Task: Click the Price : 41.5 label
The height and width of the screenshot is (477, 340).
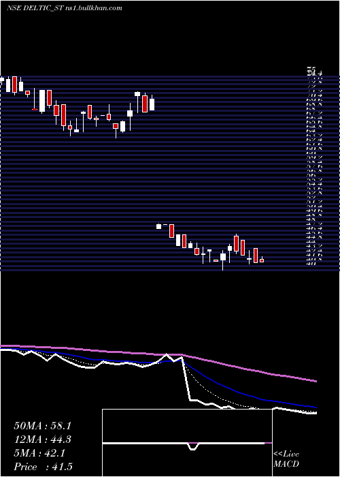Action: [43, 467]
